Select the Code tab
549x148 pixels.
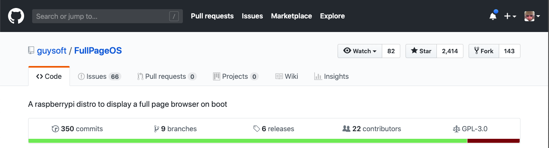tap(49, 76)
